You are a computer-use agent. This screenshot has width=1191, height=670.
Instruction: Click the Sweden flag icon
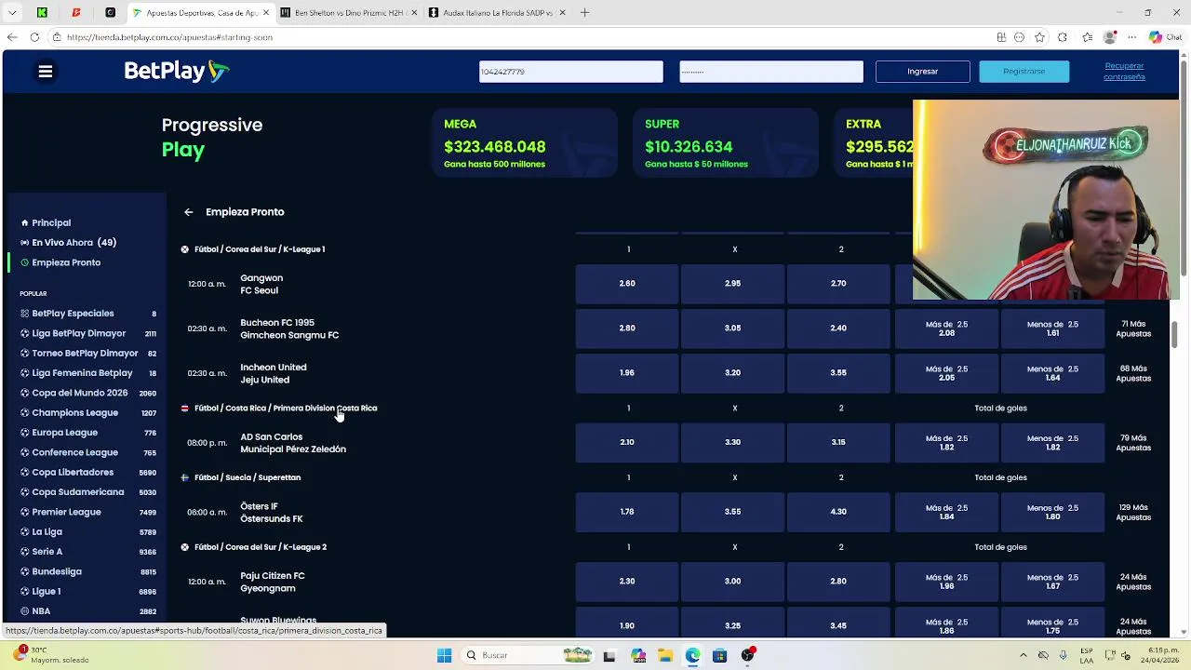(184, 477)
